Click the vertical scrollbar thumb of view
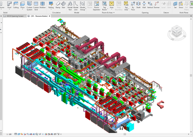 click(191, 75)
